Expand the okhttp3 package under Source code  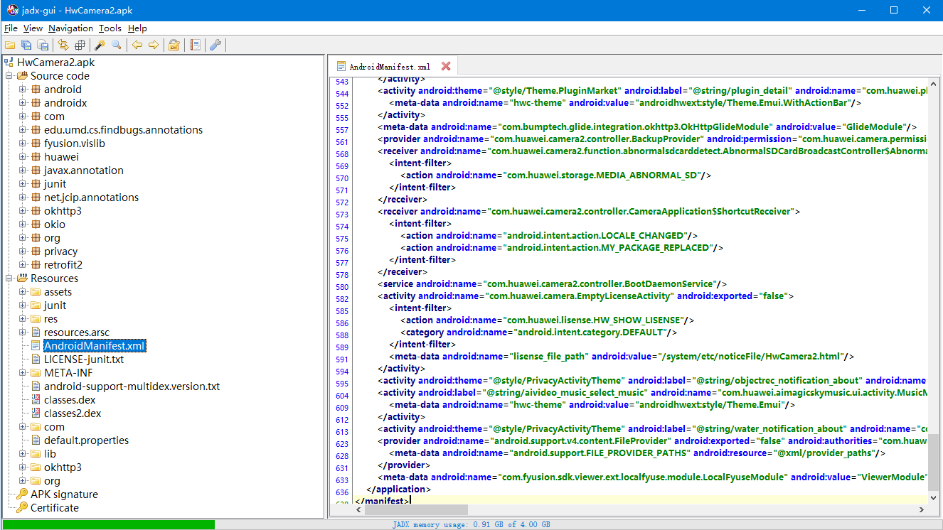[x=23, y=211]
